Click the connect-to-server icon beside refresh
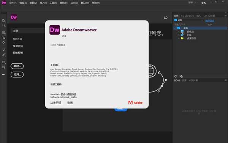 (181, 76)
